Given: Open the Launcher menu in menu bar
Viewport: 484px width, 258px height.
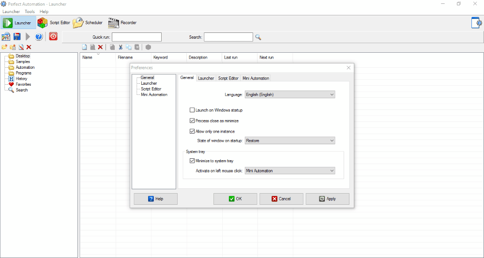Looking at the screenshot, I should tap(11, 12).
